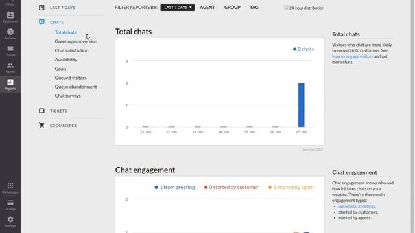Image resolution: width=415 pixels, height=233 pixels.
Task: Enable the 24-hour distribution checkbox
Action: (x=286, y=7)
